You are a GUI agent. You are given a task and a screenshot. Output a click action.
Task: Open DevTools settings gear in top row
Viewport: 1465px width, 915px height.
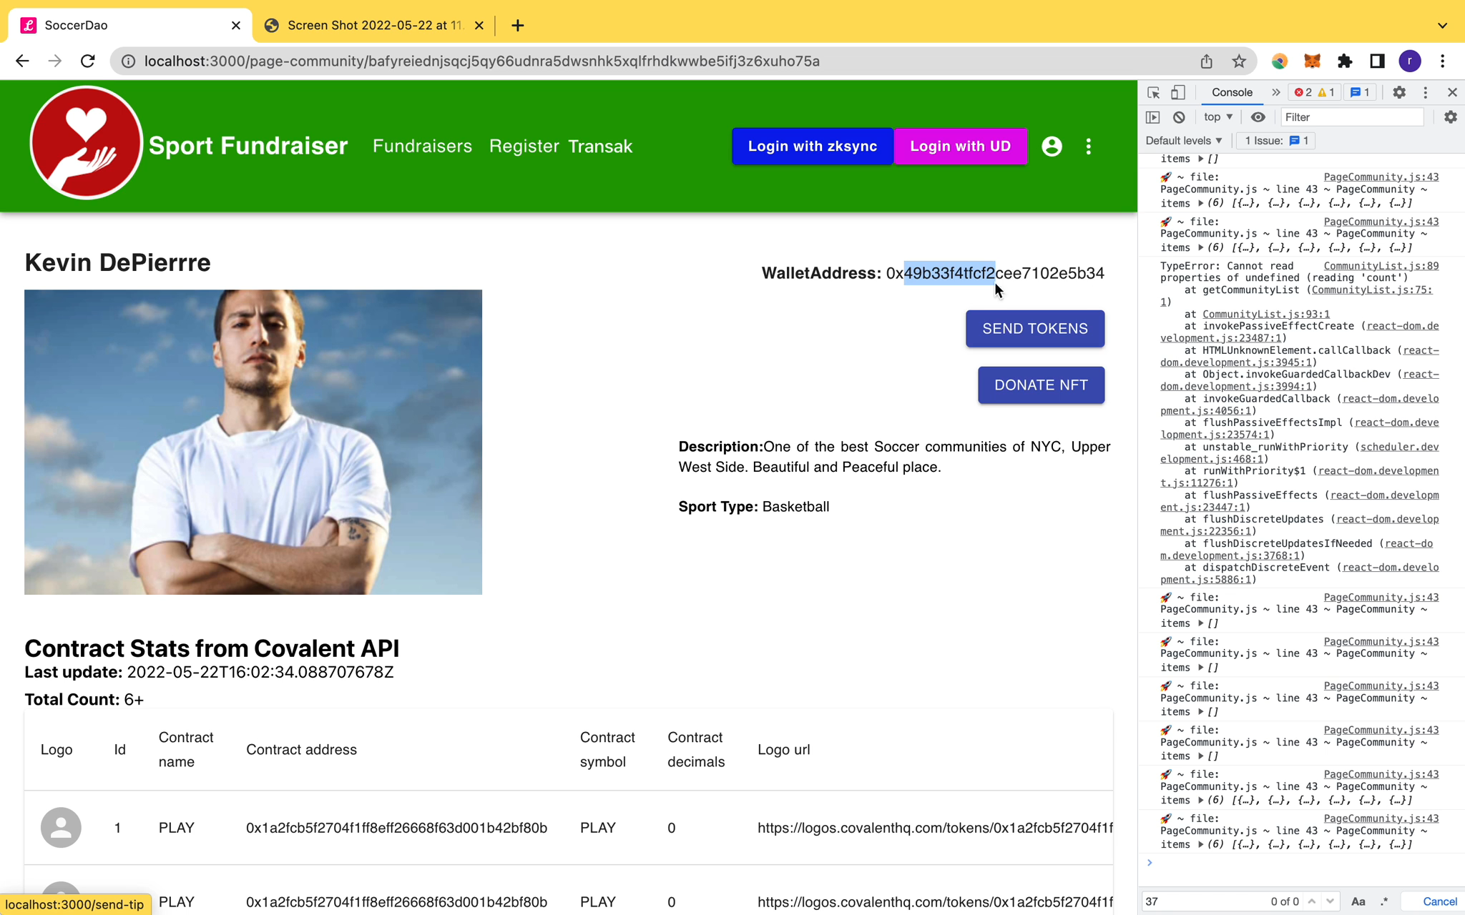tap(1399, 93)
